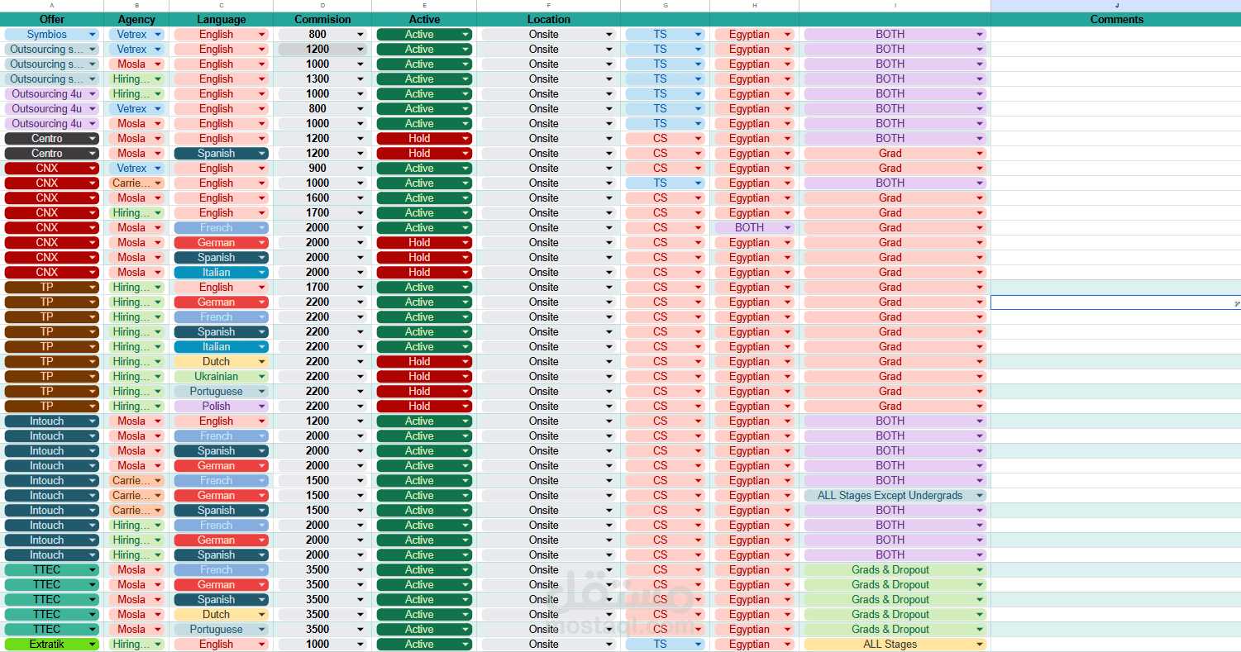Open Grads & Dropout dropdown in TTEC Dutch row

tap(895, 615)
